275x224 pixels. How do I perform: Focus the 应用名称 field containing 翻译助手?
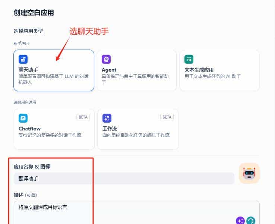click(124, 179)
